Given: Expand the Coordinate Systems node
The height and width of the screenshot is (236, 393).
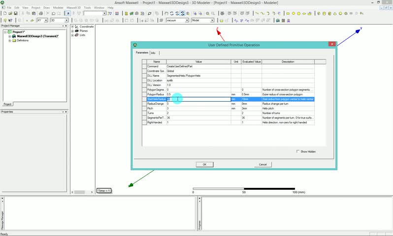Looking at the screenshot, I should pyautogui.click(x=72, y=27).
